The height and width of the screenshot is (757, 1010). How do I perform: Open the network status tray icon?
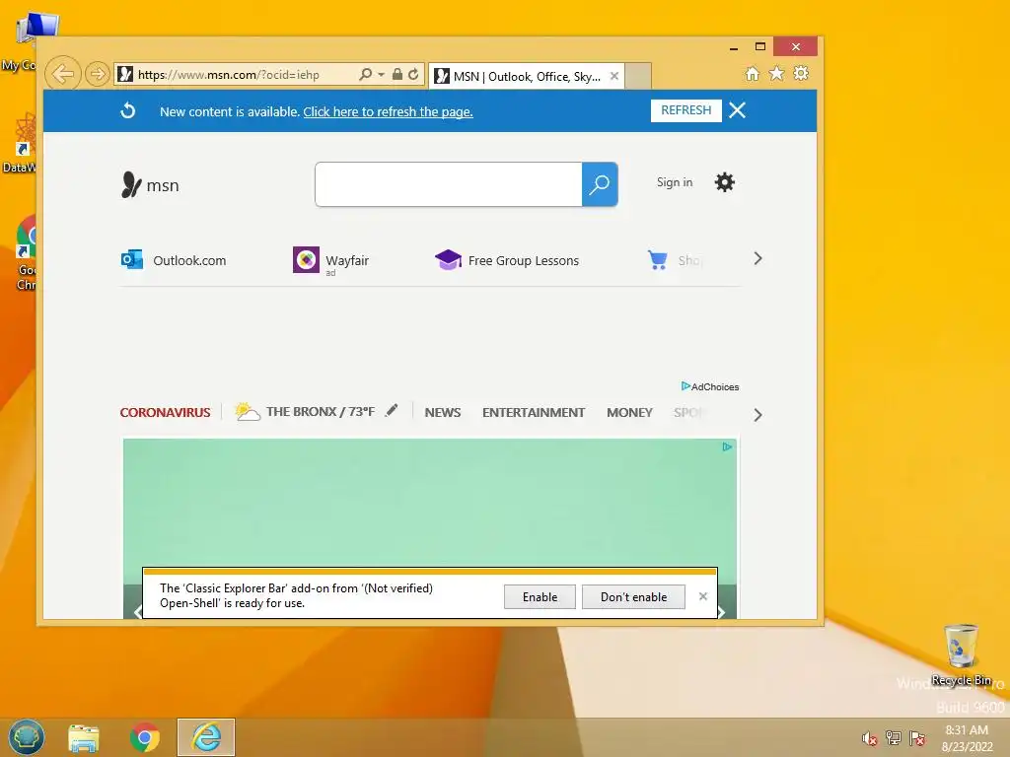coord(894,737)
